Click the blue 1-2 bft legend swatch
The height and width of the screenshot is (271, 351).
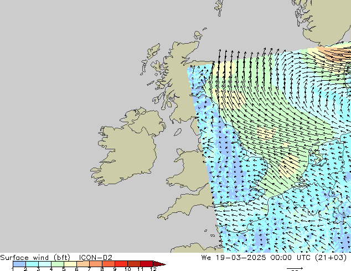[19, 264]
